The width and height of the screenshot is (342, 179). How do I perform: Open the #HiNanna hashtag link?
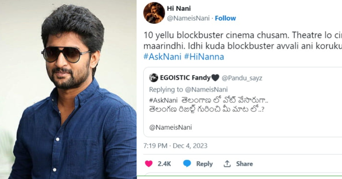(204, 57)
